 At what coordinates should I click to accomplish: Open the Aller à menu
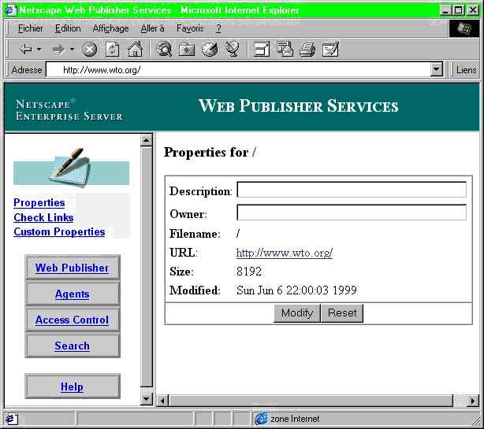point(152,28)
